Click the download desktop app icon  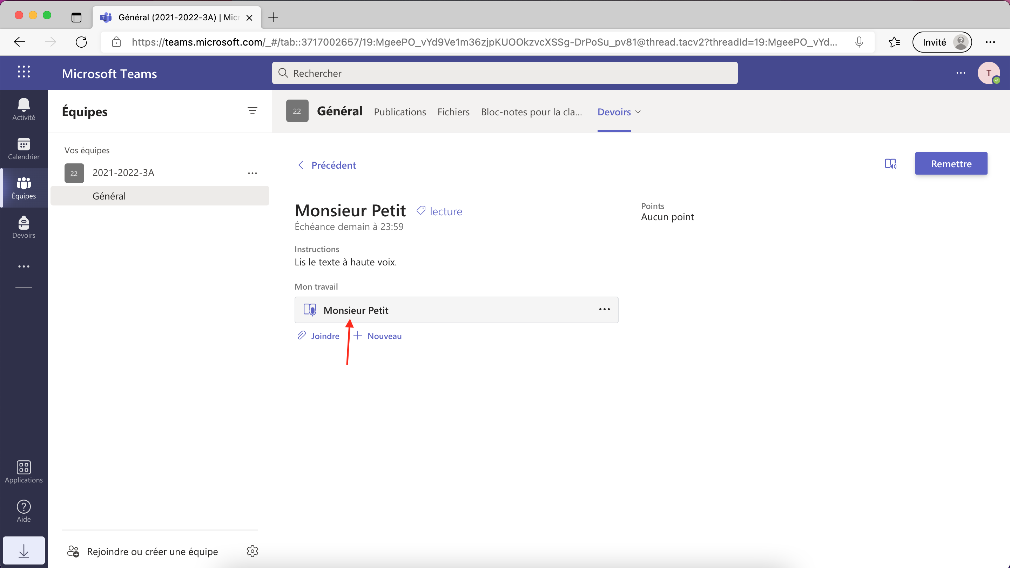pyautogui.click(x=23, y=551)
